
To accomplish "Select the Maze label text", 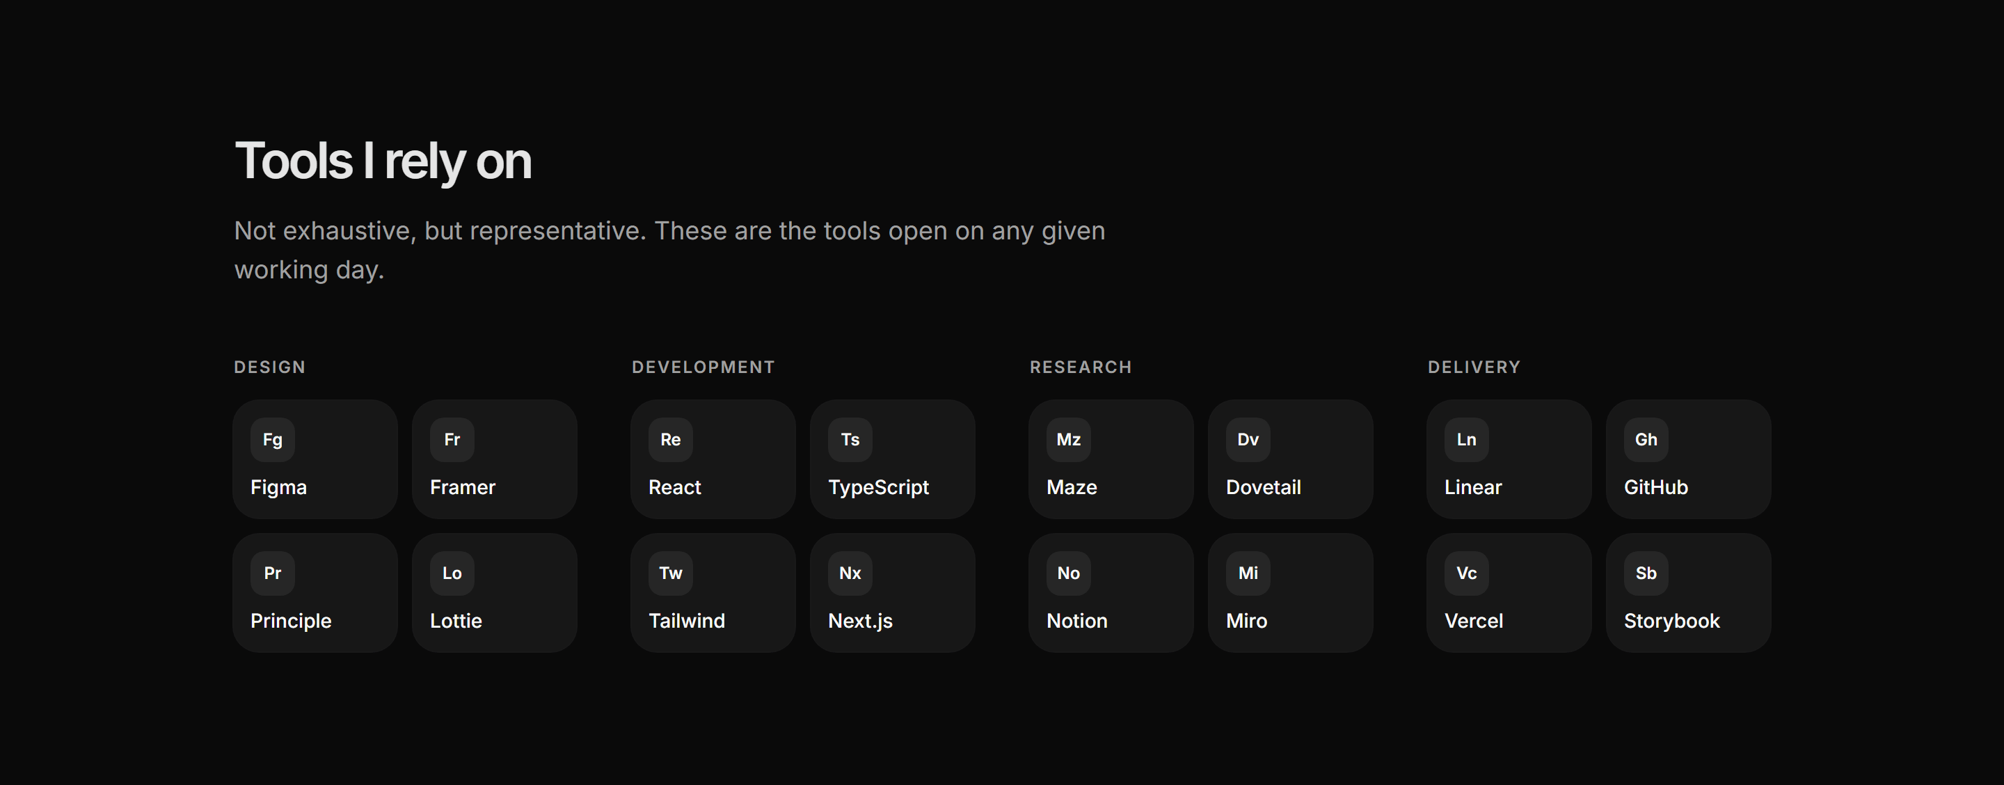I will tap(1072, 488).
